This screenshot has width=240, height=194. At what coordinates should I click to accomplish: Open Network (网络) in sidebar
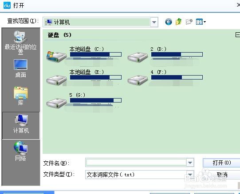(20, 151)
